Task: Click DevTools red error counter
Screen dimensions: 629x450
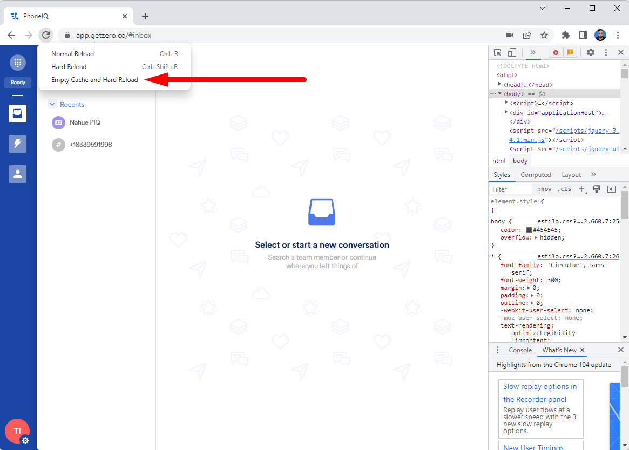Action: pyautogui.click(x=556, y=52)
